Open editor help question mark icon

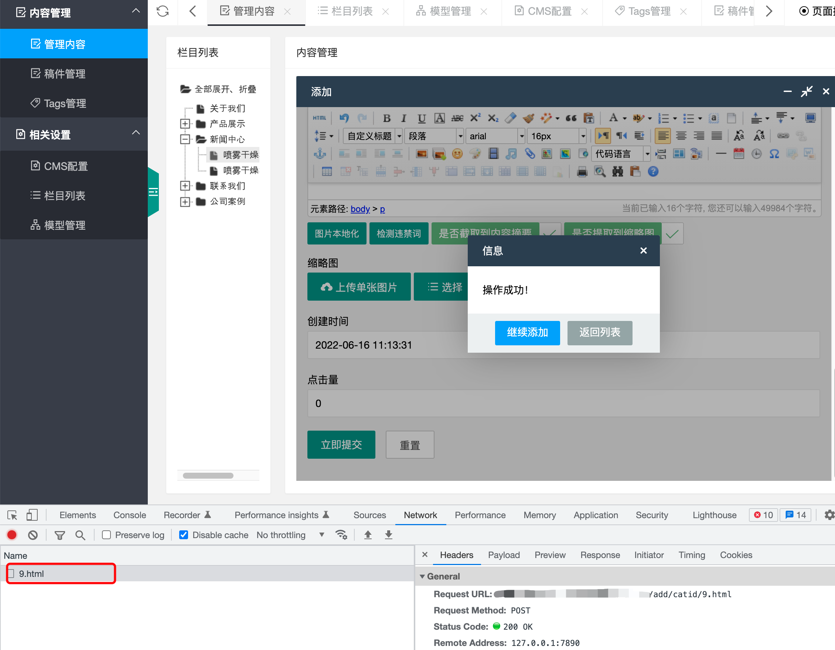653,172
